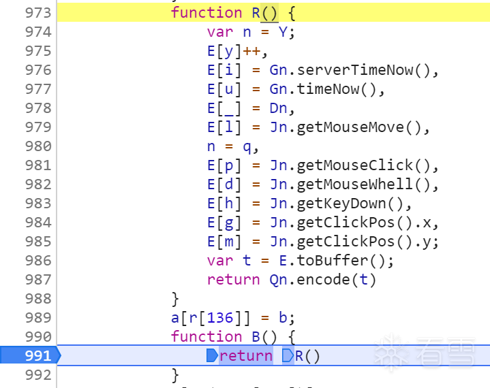Click line number 983 in the gutter
Screen dimensions: 490x388
point(38,204)
